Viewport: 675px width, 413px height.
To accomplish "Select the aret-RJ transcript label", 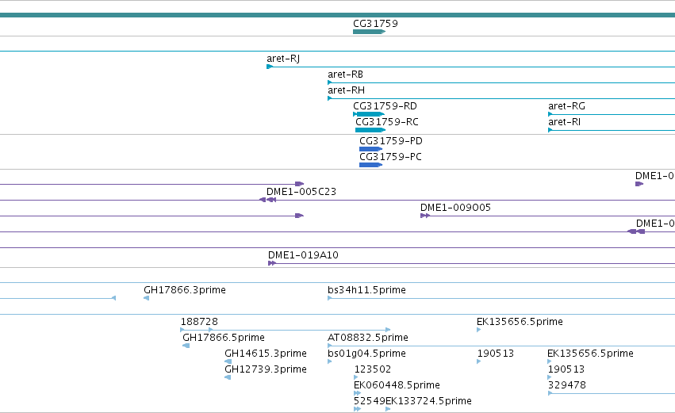I will coord(283,58).
